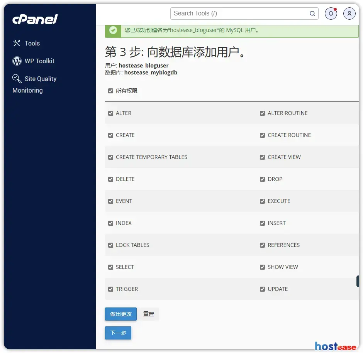Uncheck the UPDATE privilege checkbox
This screenshot has width=363, height=353.
(x=263, y=289)
